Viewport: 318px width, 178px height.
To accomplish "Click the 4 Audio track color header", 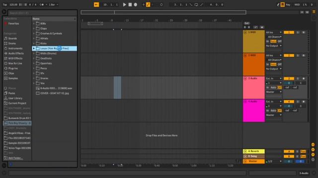I will click(254, 111).
